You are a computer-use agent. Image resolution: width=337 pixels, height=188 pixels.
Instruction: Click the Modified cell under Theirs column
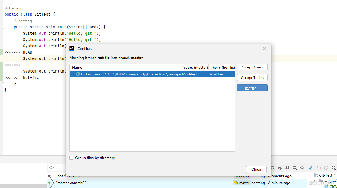[x=217, y=74]
